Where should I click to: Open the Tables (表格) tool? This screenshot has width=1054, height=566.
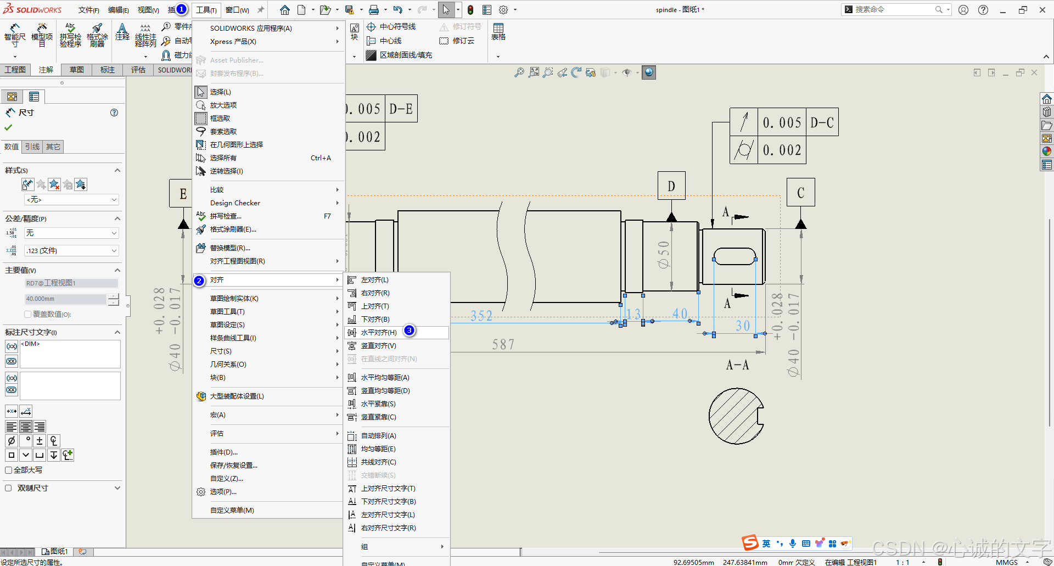[x=498, y=32]
